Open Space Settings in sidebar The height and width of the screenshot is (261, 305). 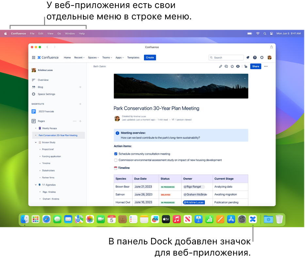point(46,94)
